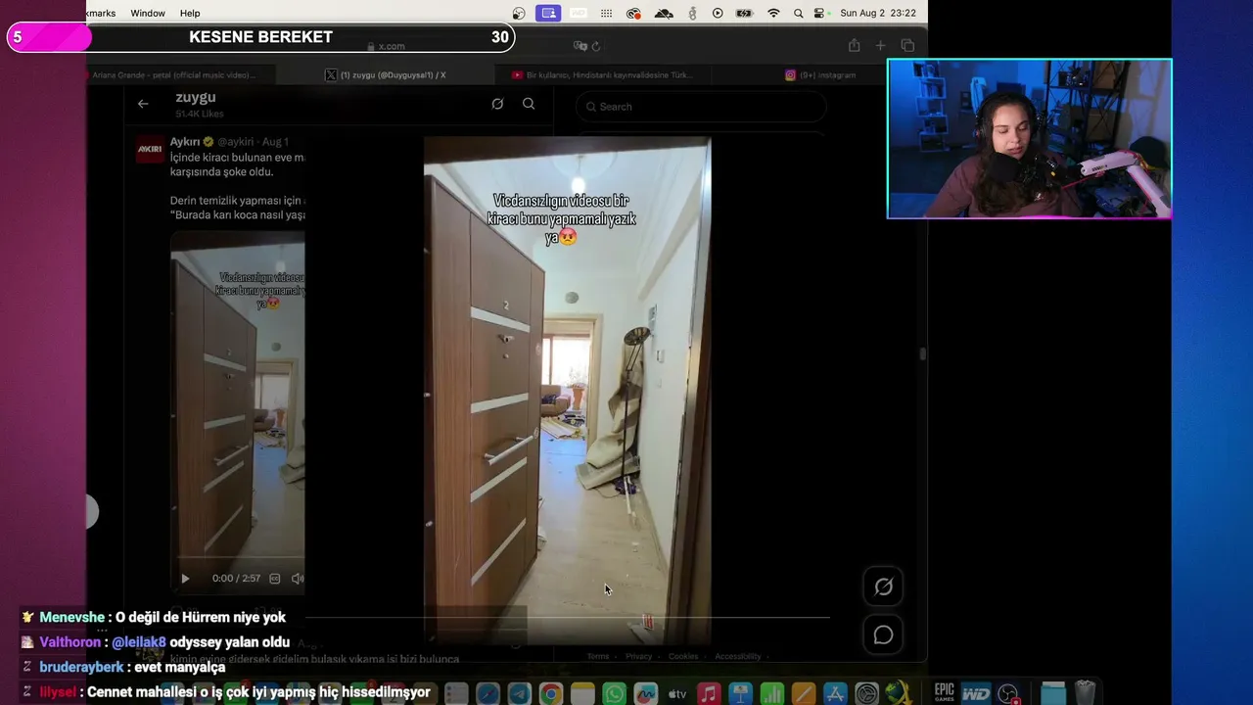Reload the page with the refresh icon
The height and width of the screenshot is (705, 1253).
click(595, 46)
